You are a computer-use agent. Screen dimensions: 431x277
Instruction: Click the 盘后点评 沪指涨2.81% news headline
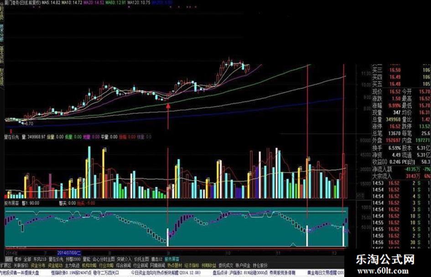(254, 273)
